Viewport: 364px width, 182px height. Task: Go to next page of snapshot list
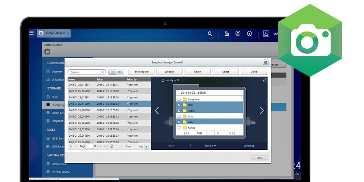pyautogui.click(x=101, y=146)
